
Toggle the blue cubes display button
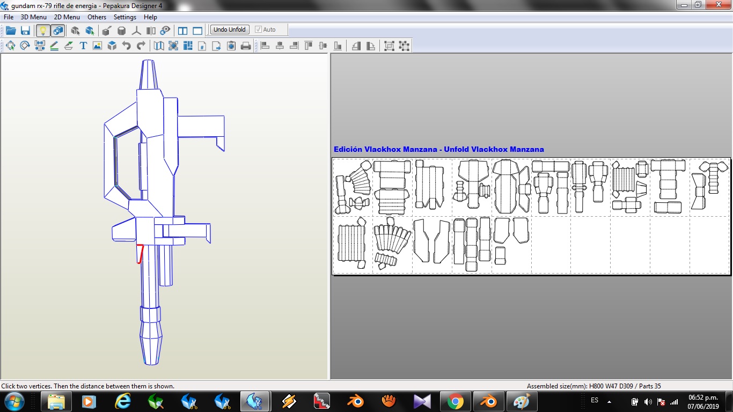(x=58, y=31)
